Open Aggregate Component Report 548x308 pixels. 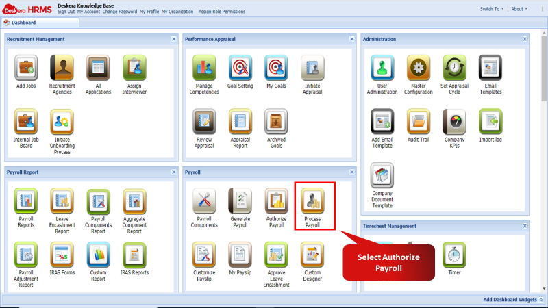point(134,201)
